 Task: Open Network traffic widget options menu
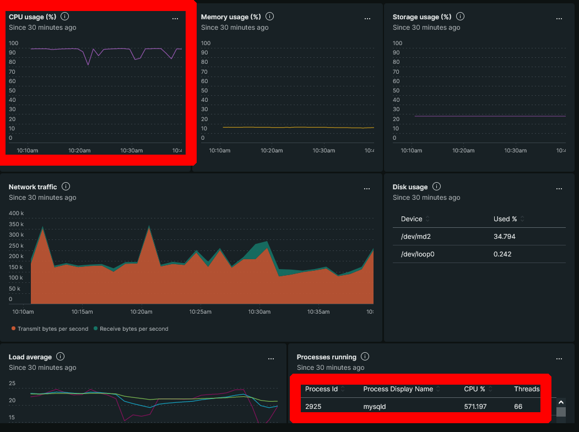pyautogui.click(x=367, y=189)
